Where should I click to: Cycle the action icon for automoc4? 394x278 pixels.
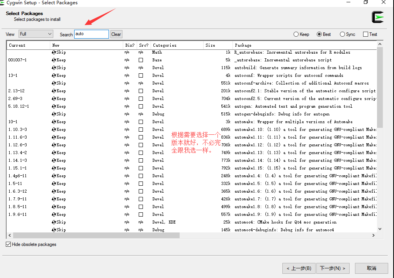click(x=54, y=222)
